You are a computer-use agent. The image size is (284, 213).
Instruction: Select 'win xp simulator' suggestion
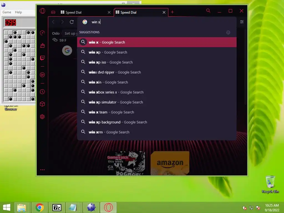[x=157, y=102]
